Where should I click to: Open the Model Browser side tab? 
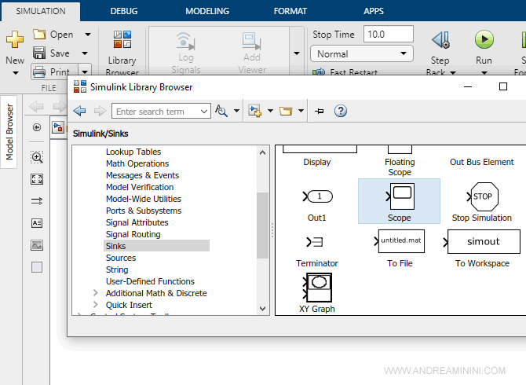(x=9, y=131)
